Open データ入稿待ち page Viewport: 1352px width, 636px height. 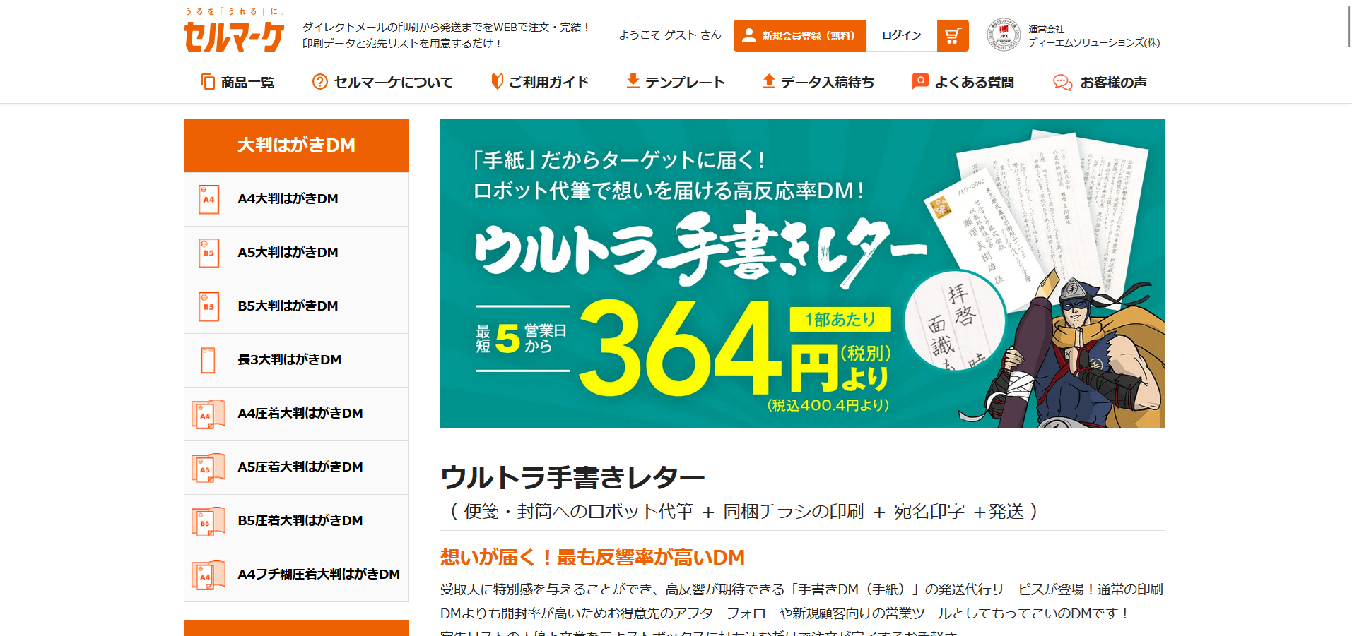point(818,83)
